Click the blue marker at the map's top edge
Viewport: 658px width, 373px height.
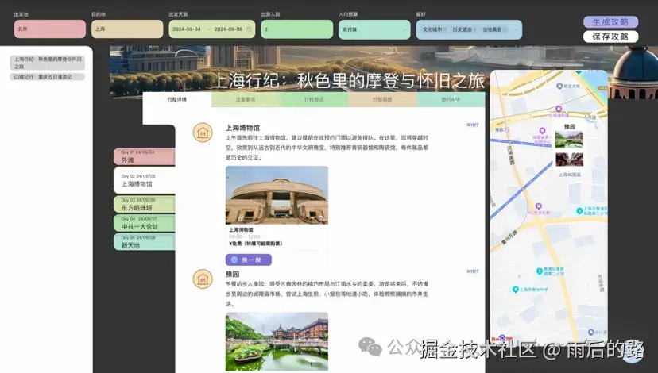tap(579, 72)
